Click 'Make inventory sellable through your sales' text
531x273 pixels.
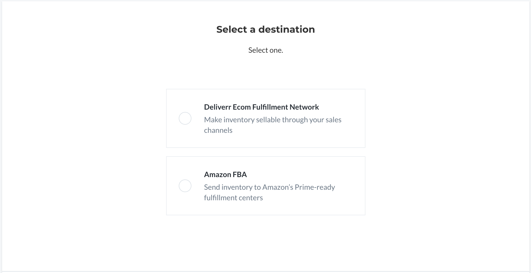(273, 120)
